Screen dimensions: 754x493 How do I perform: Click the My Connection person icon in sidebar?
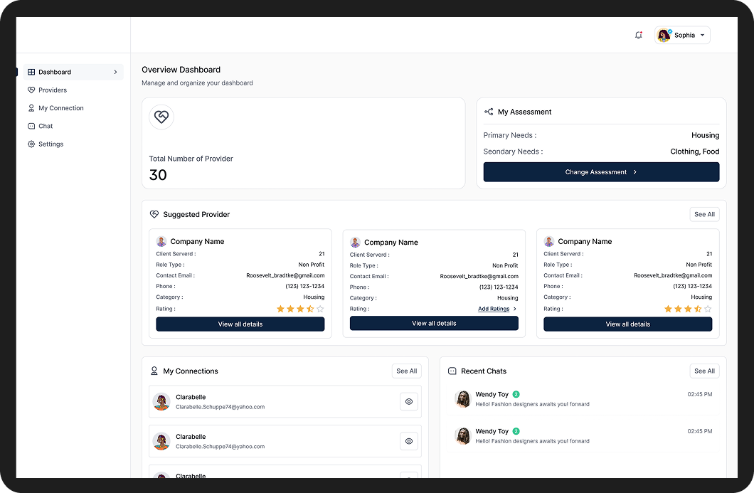point(31,108)
